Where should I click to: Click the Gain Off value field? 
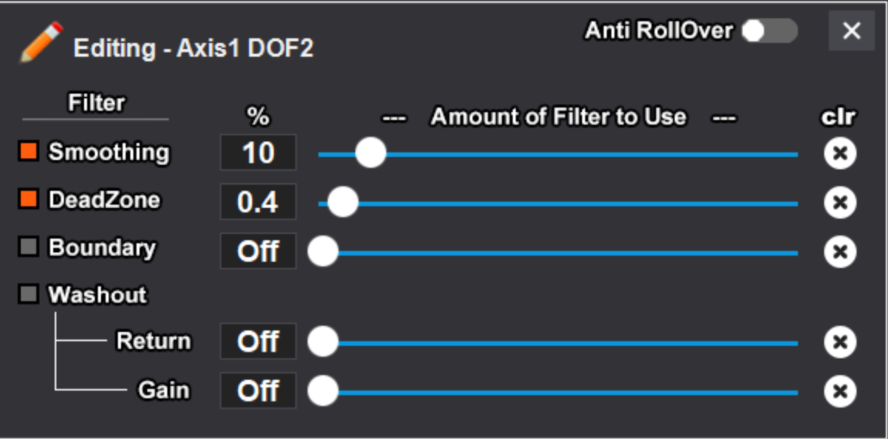[x=258, y=390]
